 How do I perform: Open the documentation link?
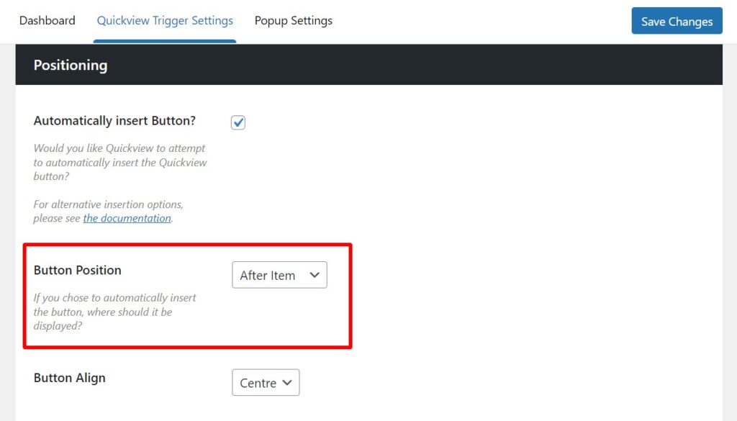tap(127, 218)
